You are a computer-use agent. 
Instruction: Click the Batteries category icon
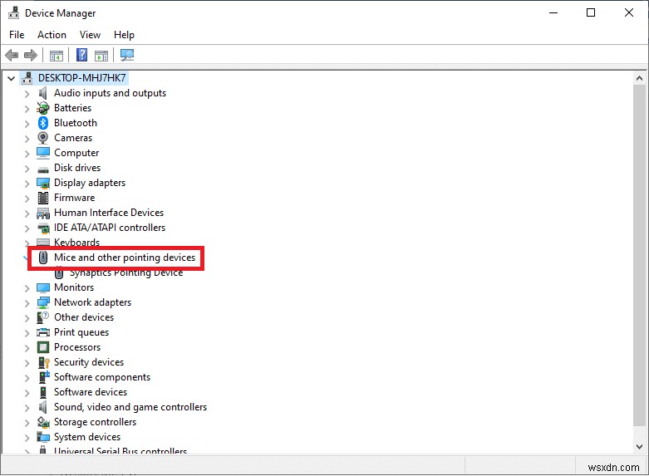click(42, 108)
